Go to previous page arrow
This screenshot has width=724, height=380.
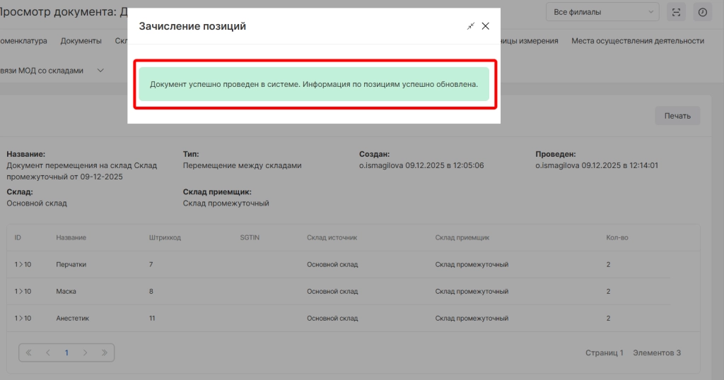[x=48, y=352]
